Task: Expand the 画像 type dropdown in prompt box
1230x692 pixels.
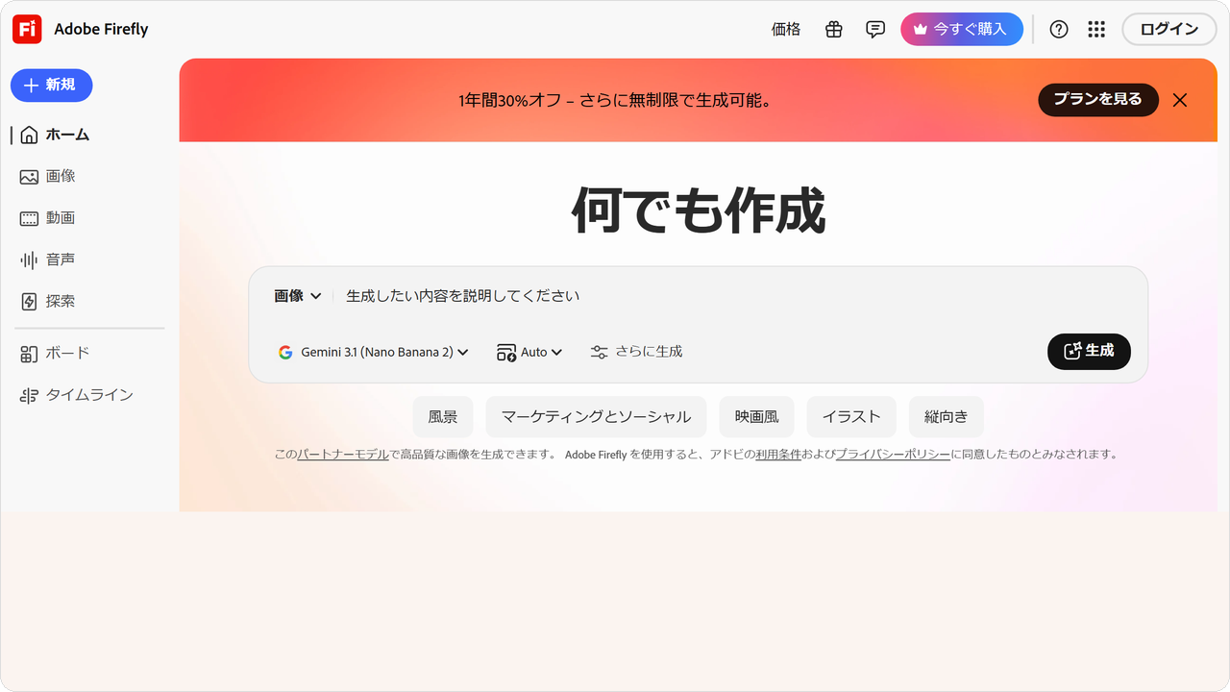Action: (x=298, y=296)
